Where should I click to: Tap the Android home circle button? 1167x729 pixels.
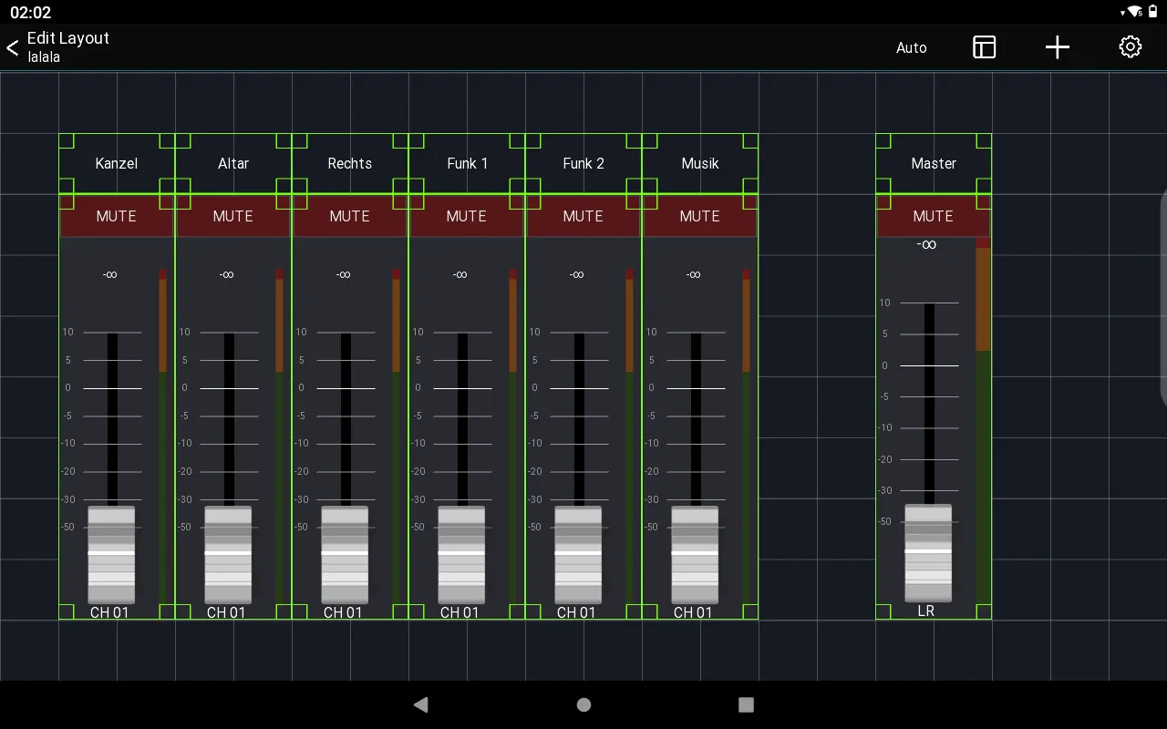583,704
